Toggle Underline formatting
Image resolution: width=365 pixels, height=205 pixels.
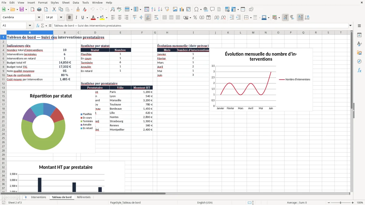(83, 18)
